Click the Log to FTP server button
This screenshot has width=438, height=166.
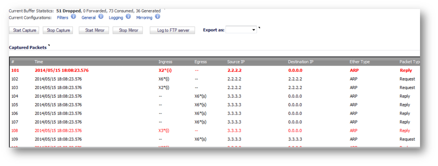(x=173, y=30)
